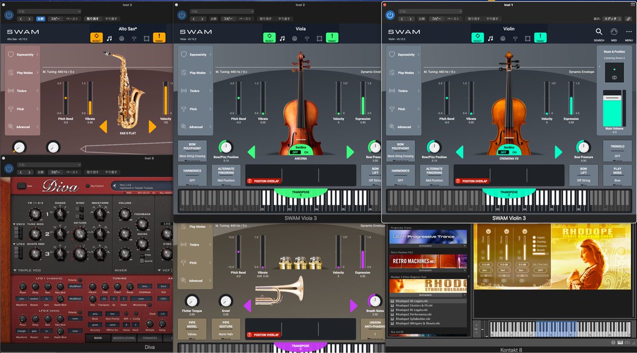Click the Viola RESET icon button
This screenshot has width=637, height=353.
coord(270,38)
